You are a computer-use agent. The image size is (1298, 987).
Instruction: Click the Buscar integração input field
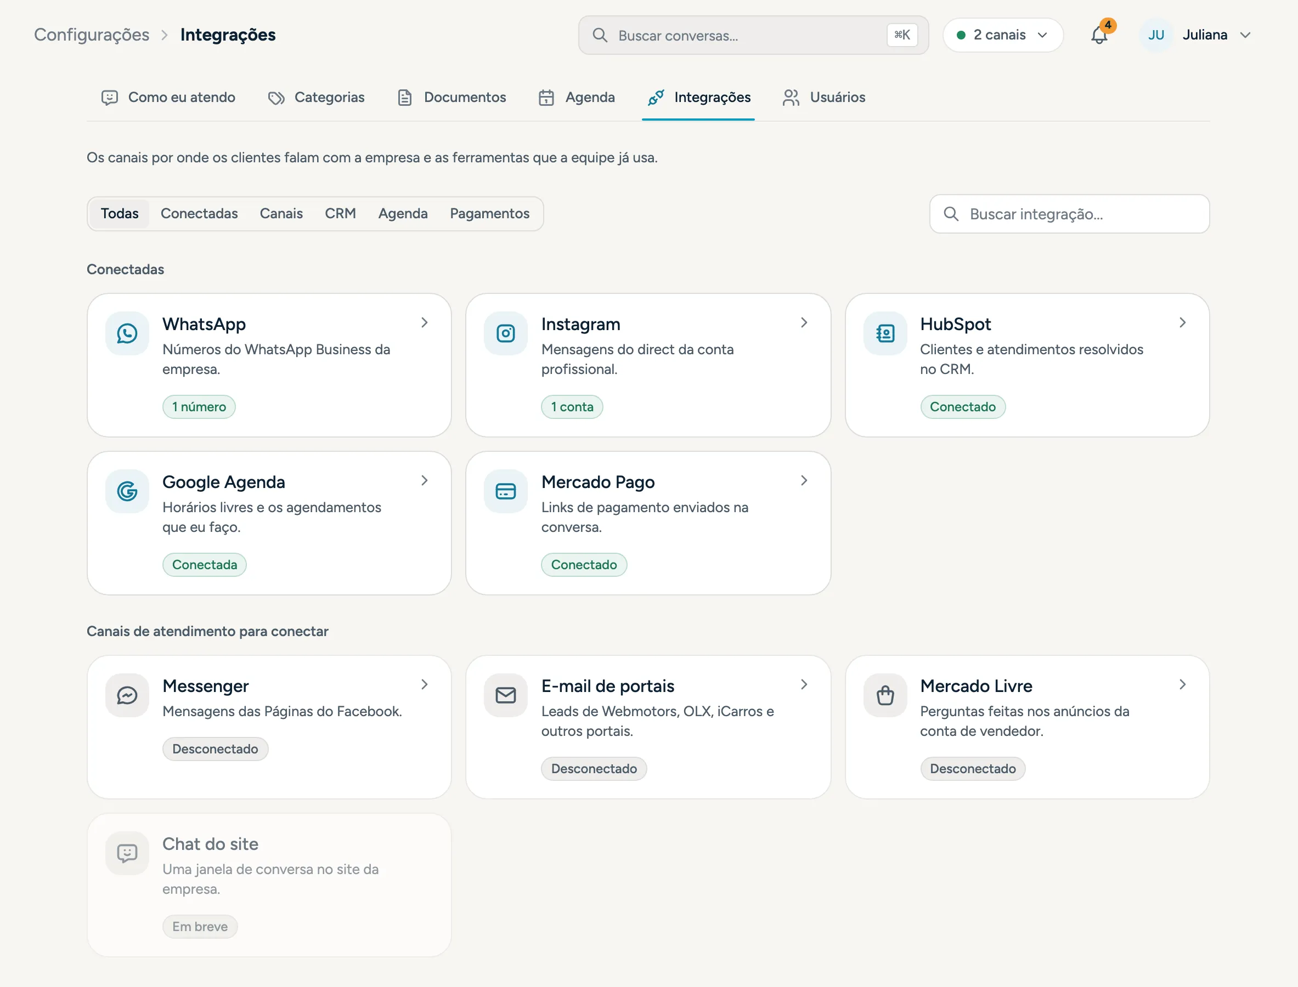(x=1069, y=214)
